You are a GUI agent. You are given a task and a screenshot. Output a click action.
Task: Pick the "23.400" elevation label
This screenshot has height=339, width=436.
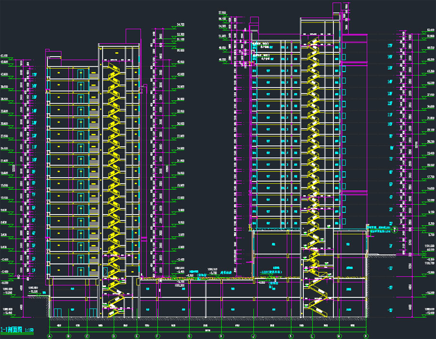[x=431, y=153]
